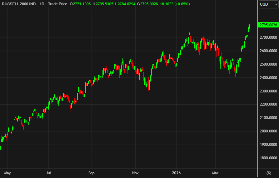This screenshot has width=279, height=178.
Task: Click the May label on time axis
Action: (7, 173)
